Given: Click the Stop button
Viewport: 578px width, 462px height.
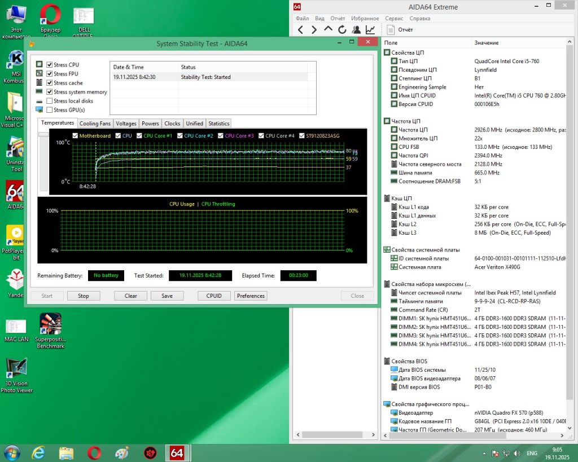Looking at the screenshot, I should (84, 296).
